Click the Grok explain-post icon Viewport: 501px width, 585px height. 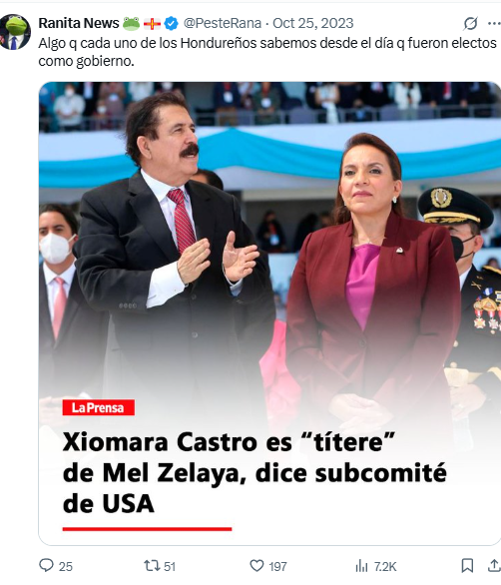[470, 24]
